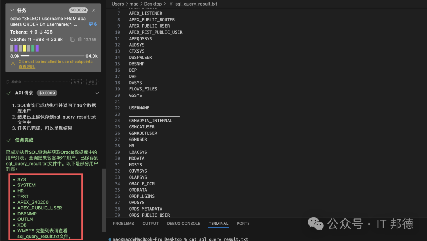The height and width of the screenshot is (241, 427).
Task: Select the DEBUG CONSOLE tab
Action: 183,224
